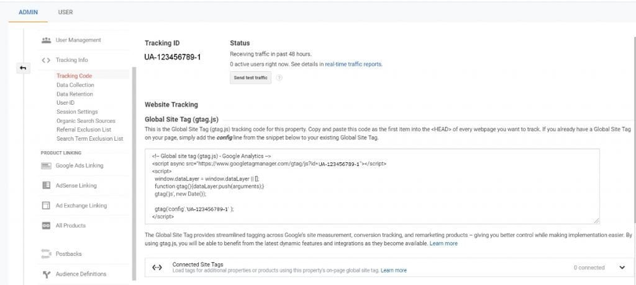
Task: Click the help question mark icon
Action: (x=279, y=77)
